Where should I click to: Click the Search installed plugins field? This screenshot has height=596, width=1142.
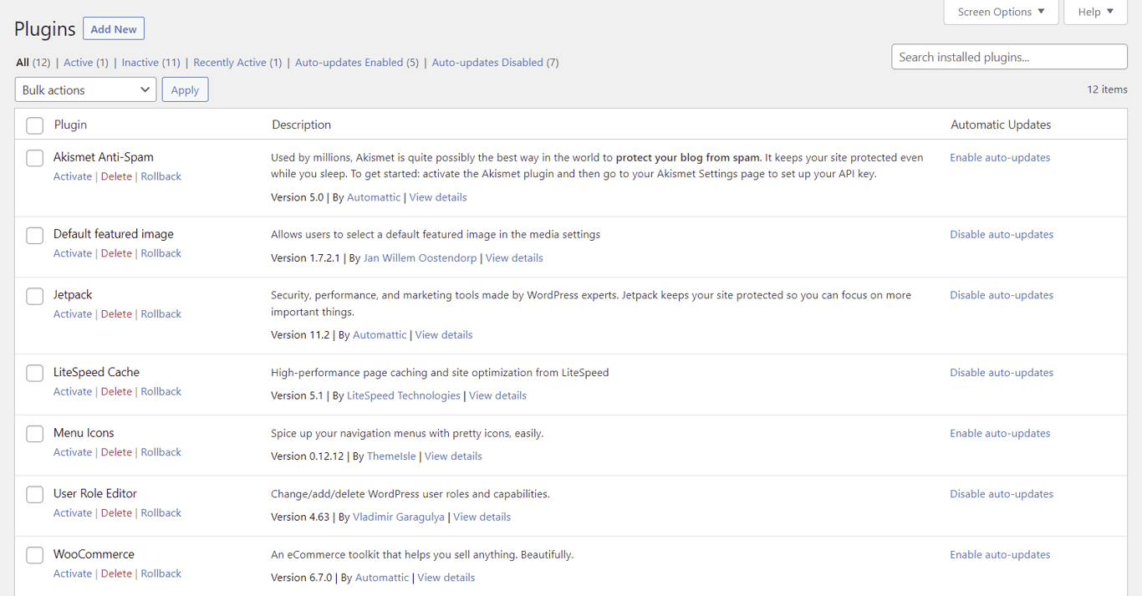click(x=1009, y=57)
